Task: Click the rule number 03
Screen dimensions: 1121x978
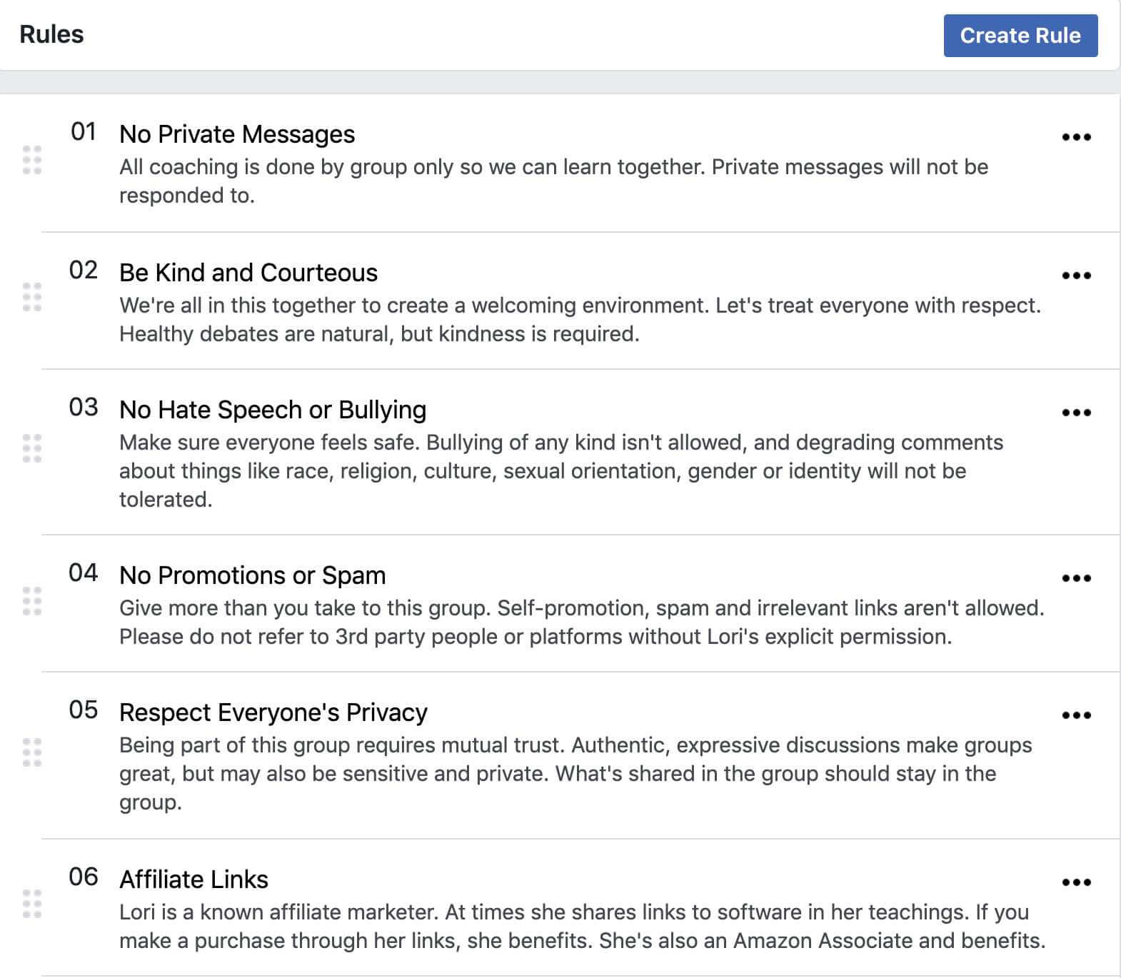Action: [84, 407]
